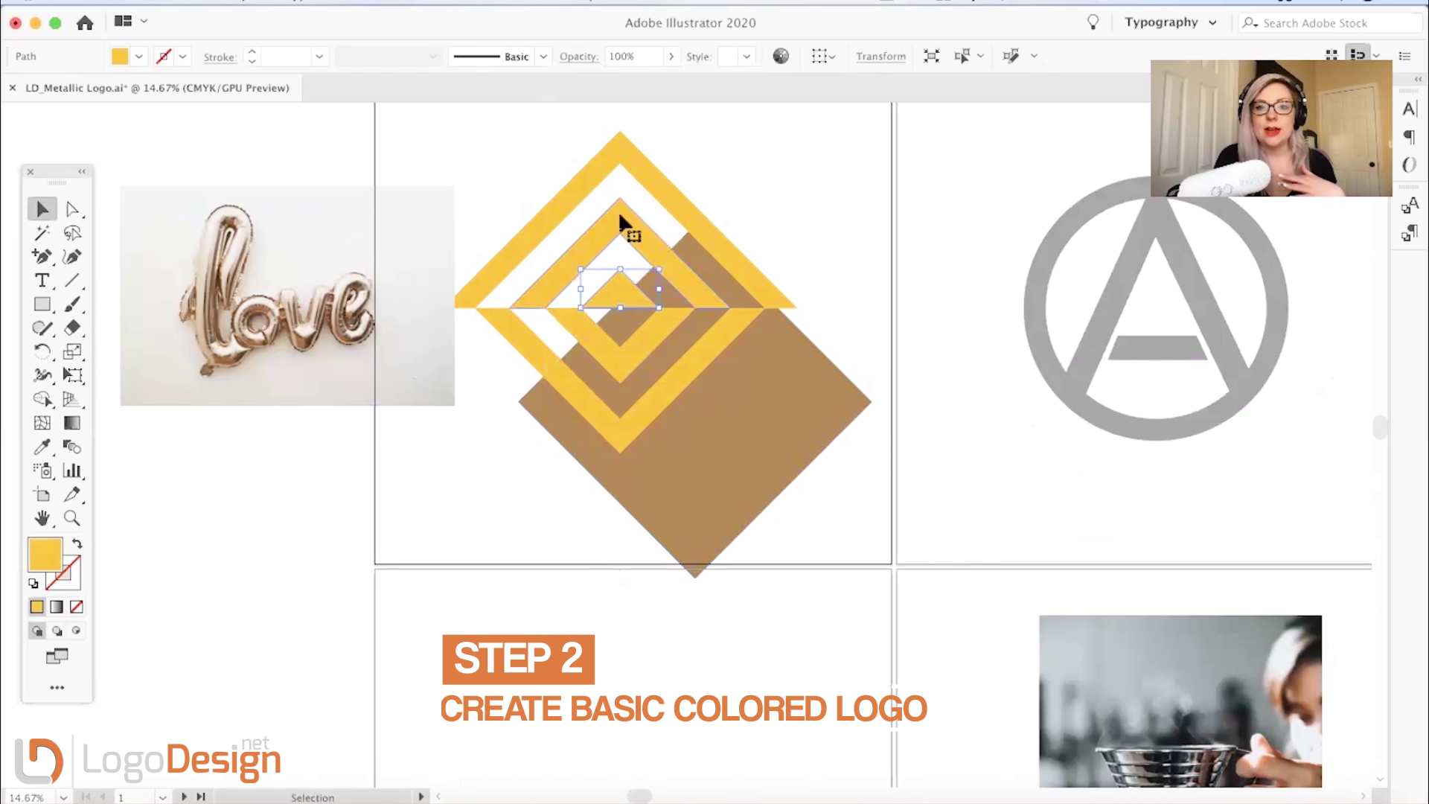This screenshot has width=1429, height=804.
Task: Activate the Rotate tool
Action: tap(42, 352)
